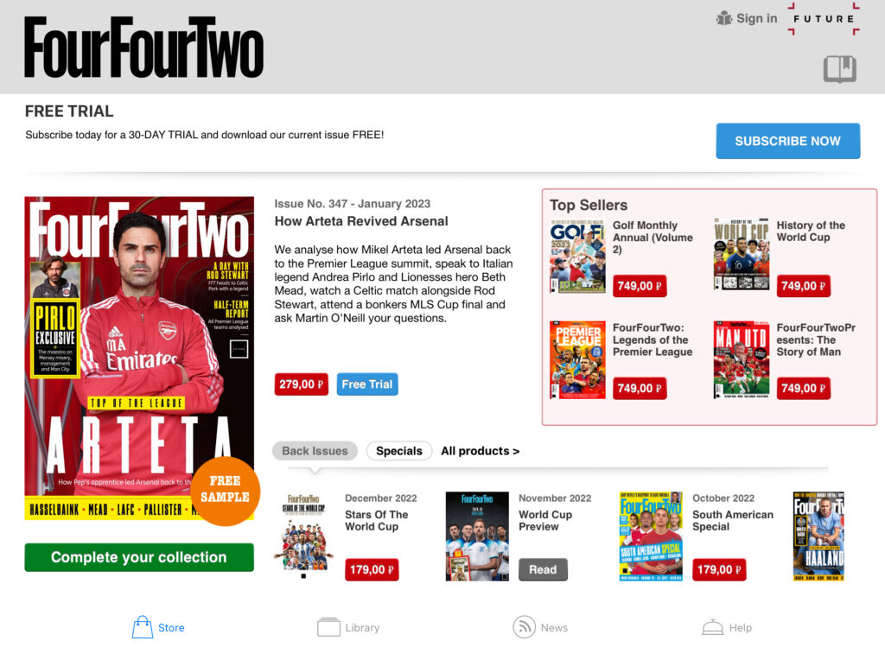Open the Help bell icon

tap(712, 626)
